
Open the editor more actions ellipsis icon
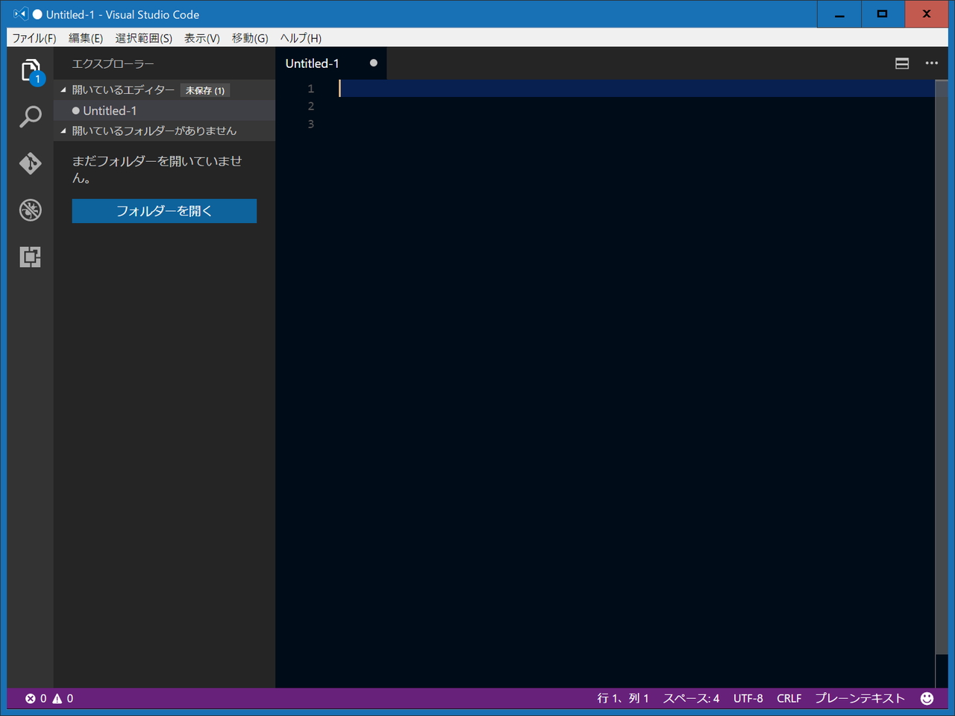pyautogui.click(x=931, y=63)
